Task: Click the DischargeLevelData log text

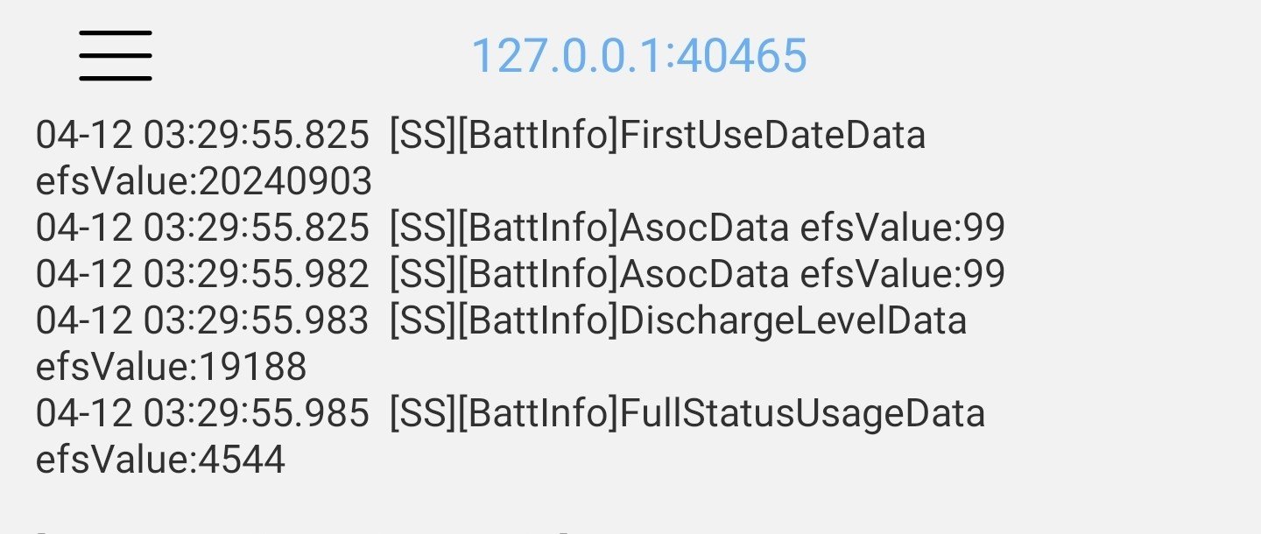Action: 793,321
